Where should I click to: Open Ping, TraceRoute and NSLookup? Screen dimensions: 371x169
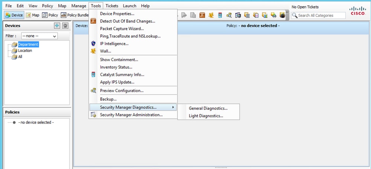tap(133, 36)
